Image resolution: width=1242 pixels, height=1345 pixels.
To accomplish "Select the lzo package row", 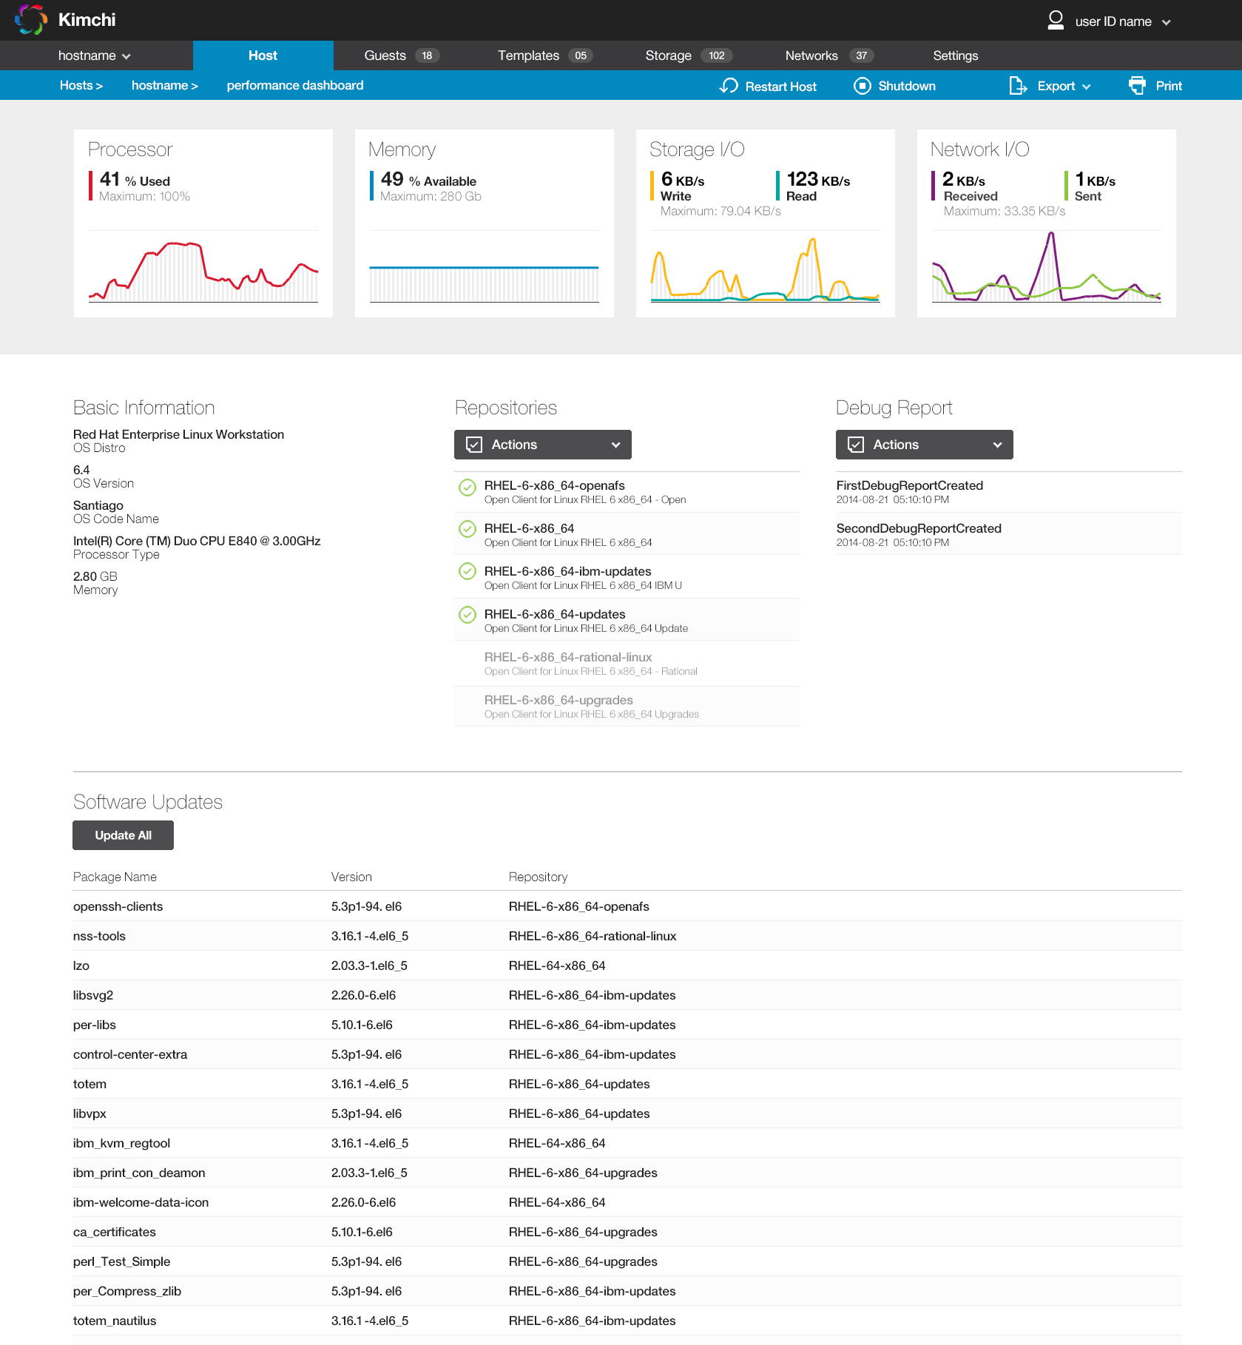I will tap(627, 965).
